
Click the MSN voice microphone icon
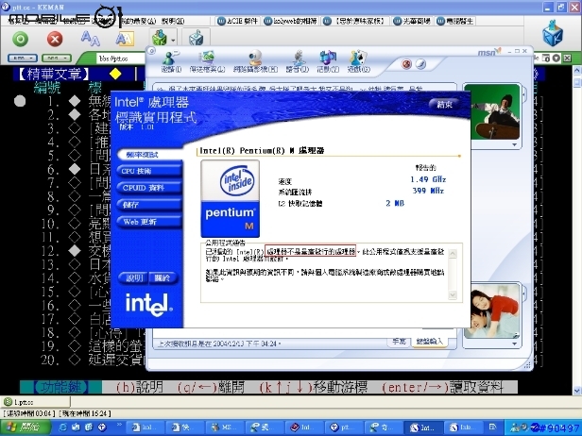(298, 61)
